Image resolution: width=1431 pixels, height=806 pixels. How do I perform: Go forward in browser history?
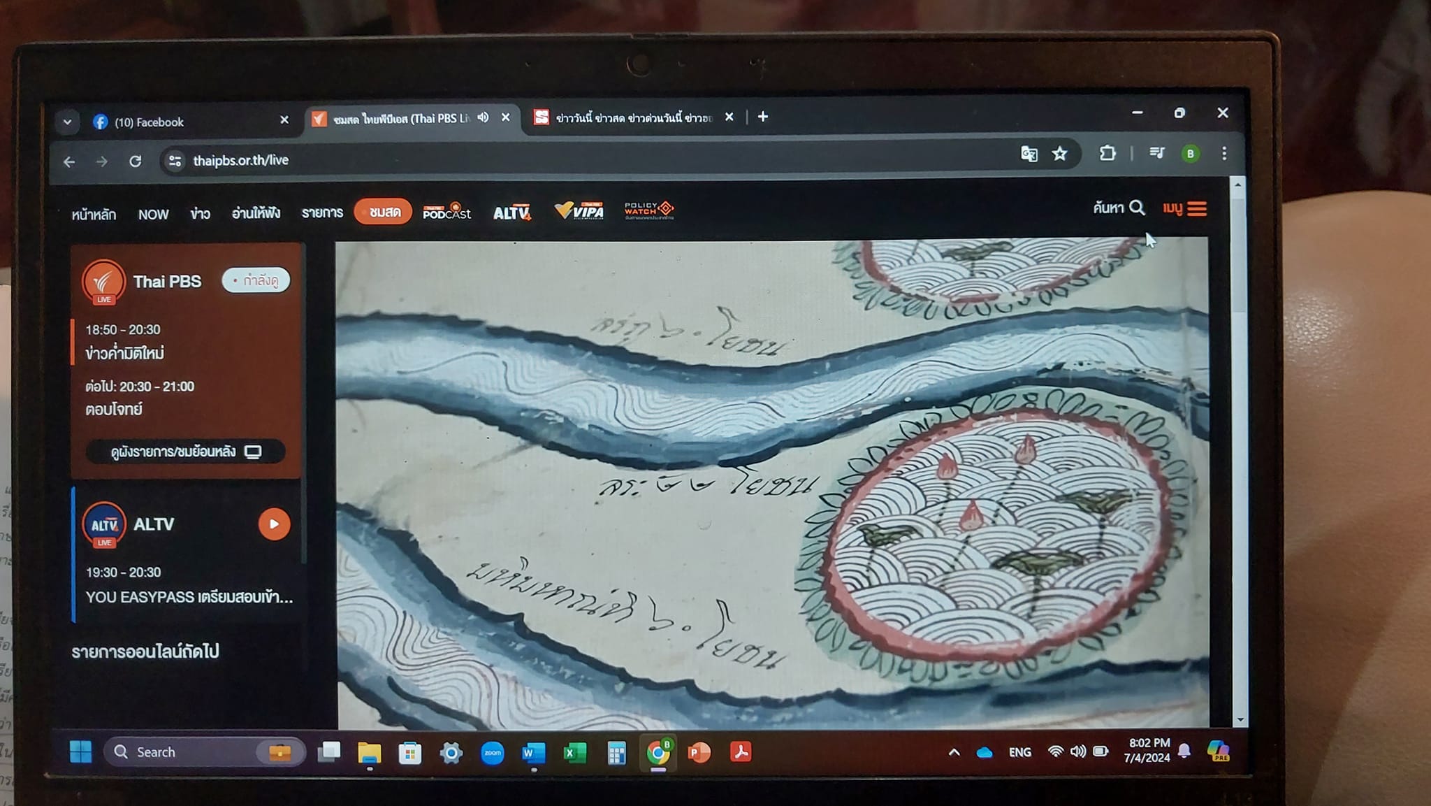tap(102, 161)
